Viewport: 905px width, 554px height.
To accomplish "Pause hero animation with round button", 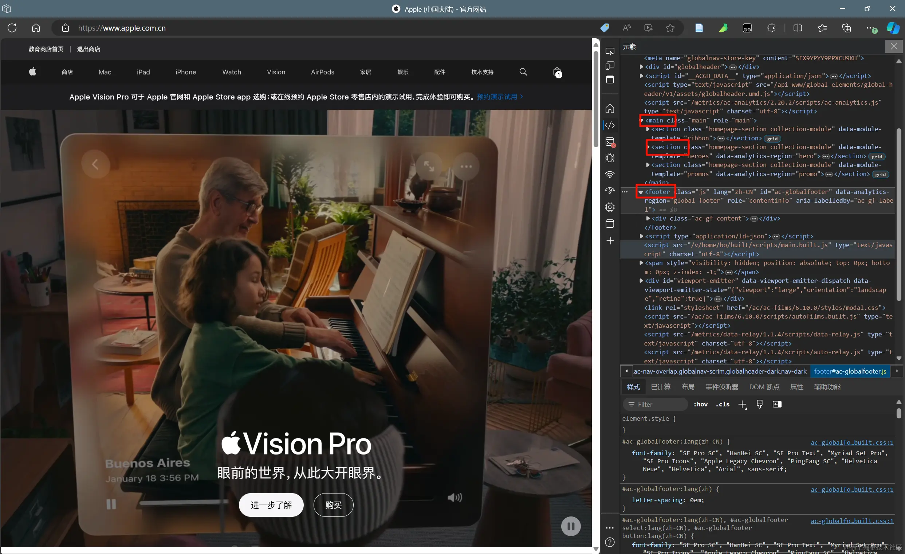I will [571, 526].
